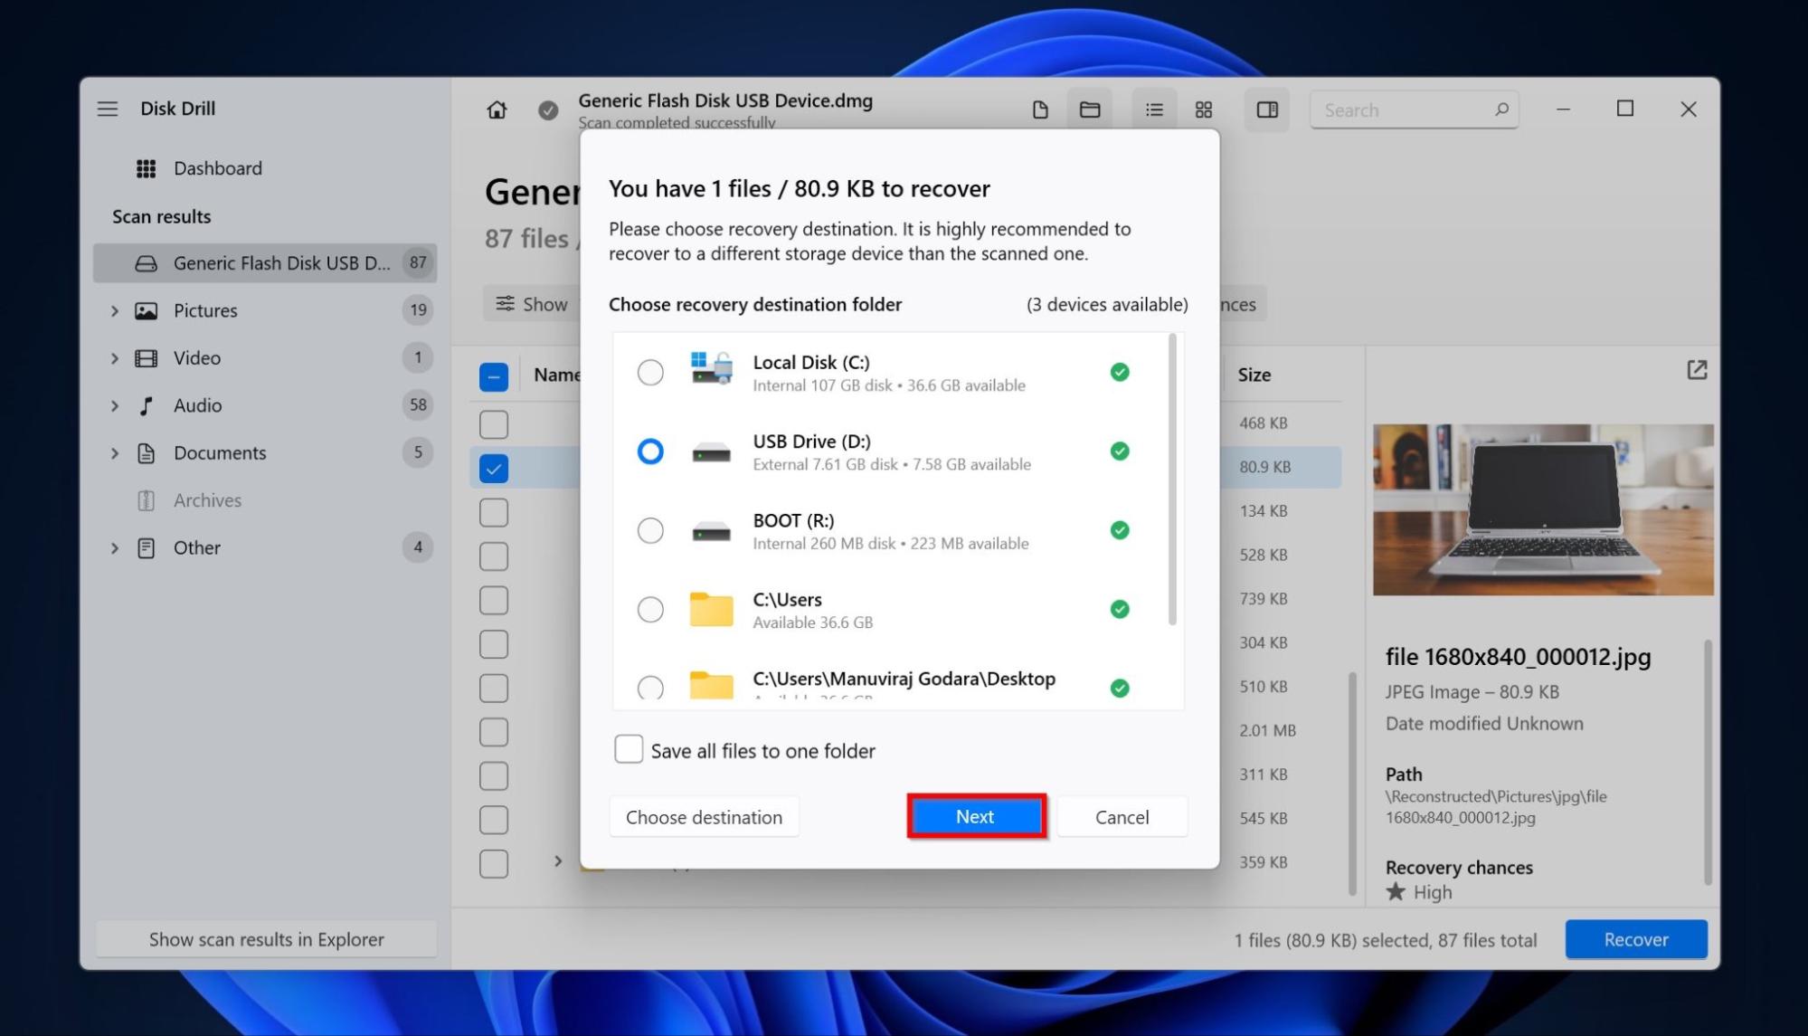Click the folder browse icon
This screenshot has height=1036, width=1808.
pyautogui.click(x=1089, y=108)
